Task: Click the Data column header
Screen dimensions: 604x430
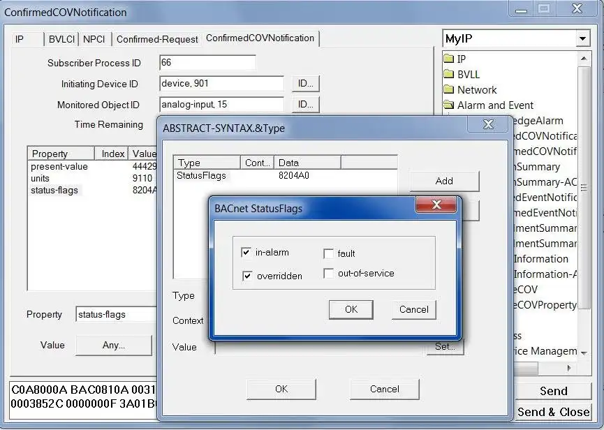Action: point(307,163)
